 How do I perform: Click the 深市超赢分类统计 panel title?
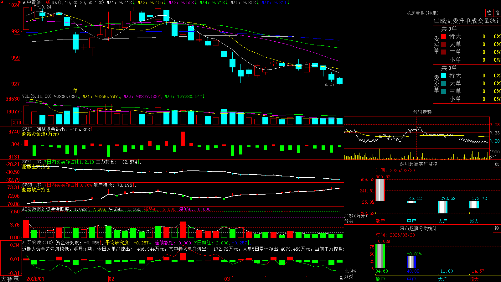coord(418,228)
